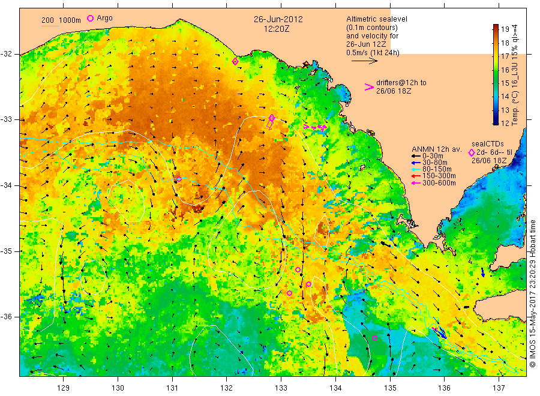This screenshot has width=540, height=396.
Task: Select the sealCTD diamond on the coast near 132.2°E
Action: click(x=235, y=62)
